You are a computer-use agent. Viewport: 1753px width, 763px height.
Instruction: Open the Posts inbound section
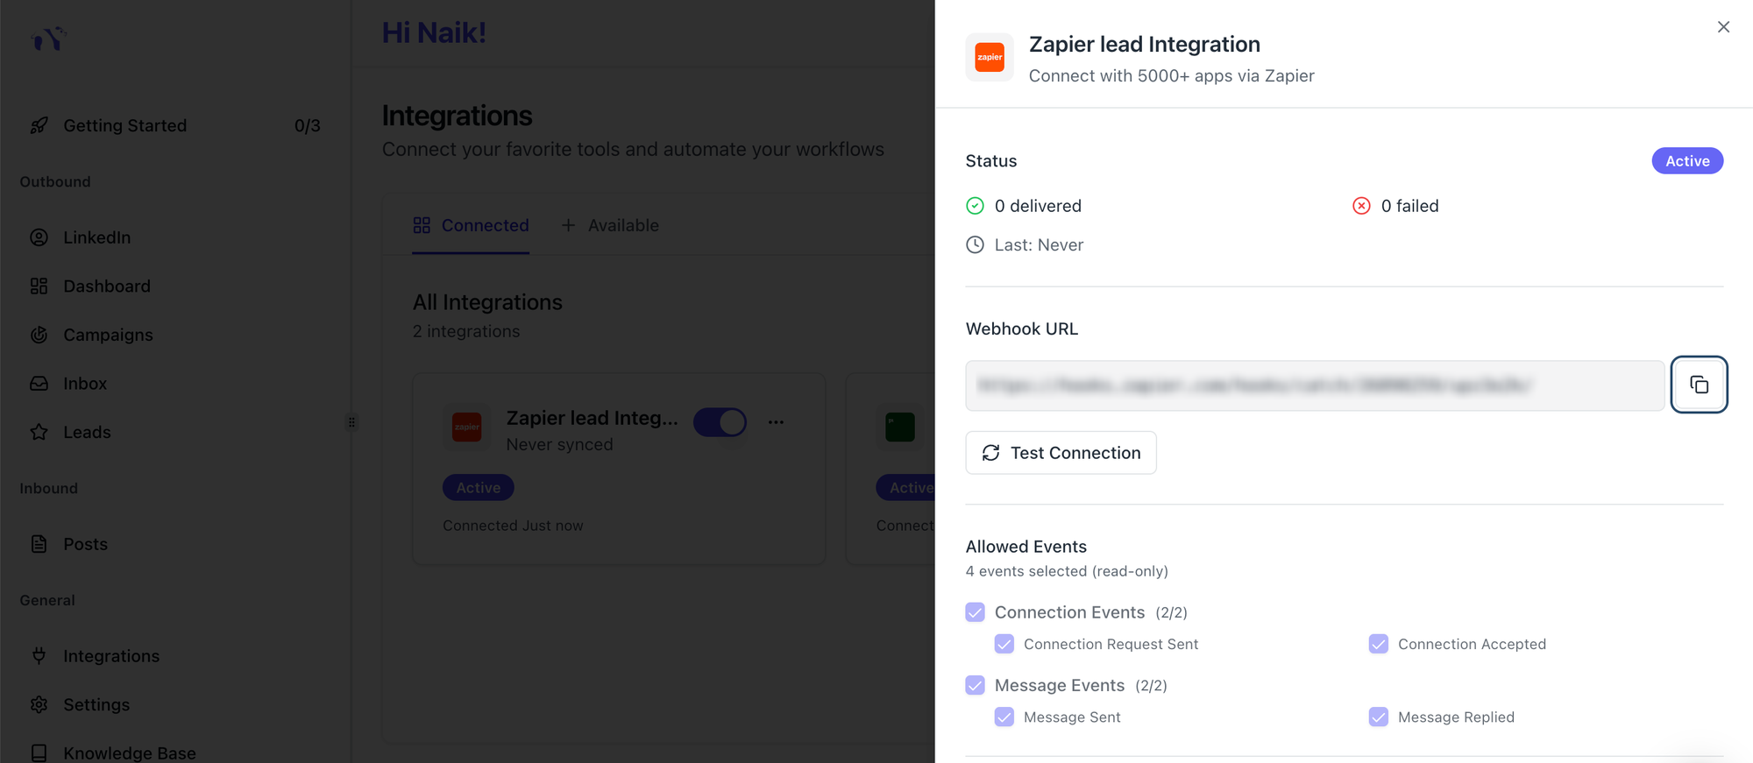click(x=83, y=543)
